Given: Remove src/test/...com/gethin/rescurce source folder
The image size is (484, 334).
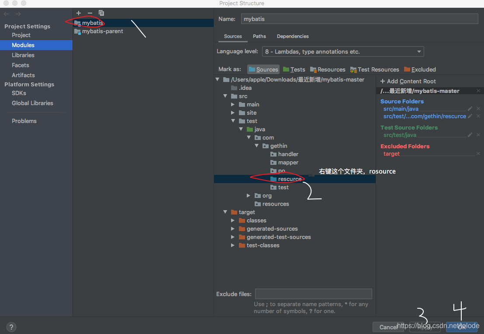Looking at the screenshot, I should click(x=478, y=116).
